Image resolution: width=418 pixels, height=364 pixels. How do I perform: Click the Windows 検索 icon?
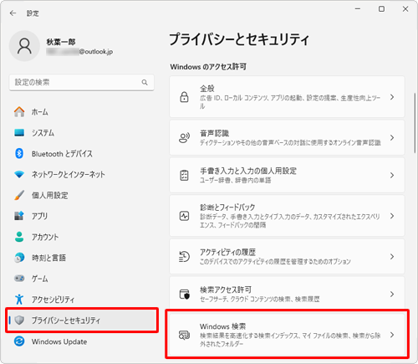tap(184, 335)
